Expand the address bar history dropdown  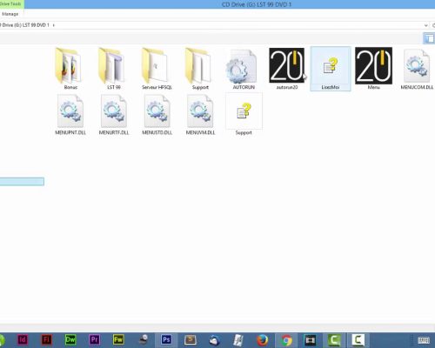425,25
